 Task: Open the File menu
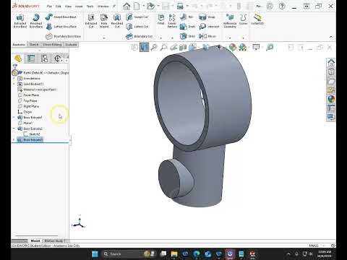point(49,6)
